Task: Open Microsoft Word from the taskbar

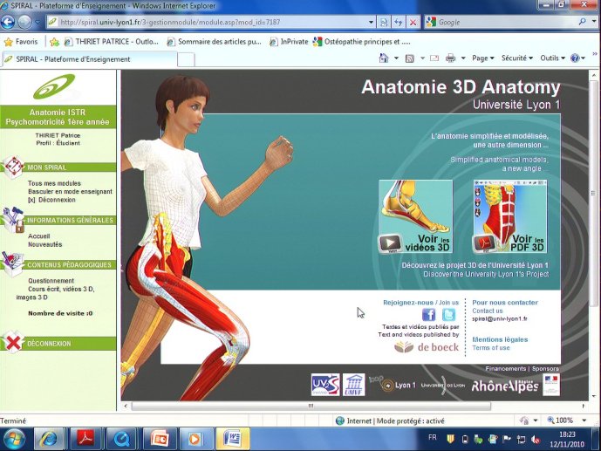Action: click(x=232, y=439)
